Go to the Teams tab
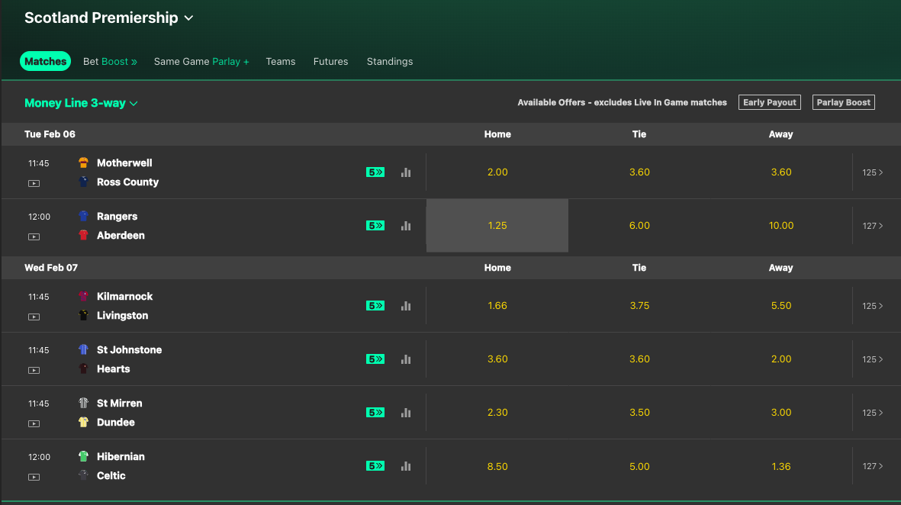Screen dimensions: 901x505 tap(281, 62)
